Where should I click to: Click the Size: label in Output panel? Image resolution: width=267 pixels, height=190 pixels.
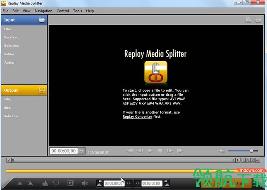8,108
